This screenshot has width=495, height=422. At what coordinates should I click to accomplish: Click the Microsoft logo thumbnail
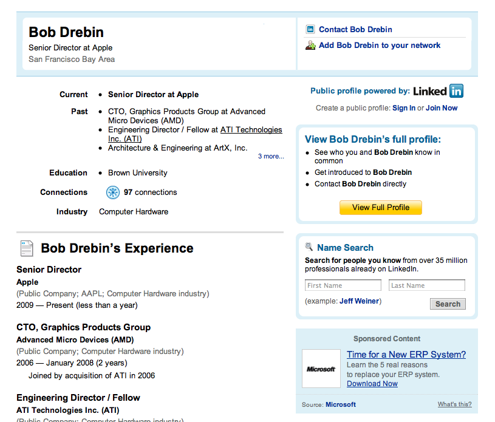click(x=321, y=369)
